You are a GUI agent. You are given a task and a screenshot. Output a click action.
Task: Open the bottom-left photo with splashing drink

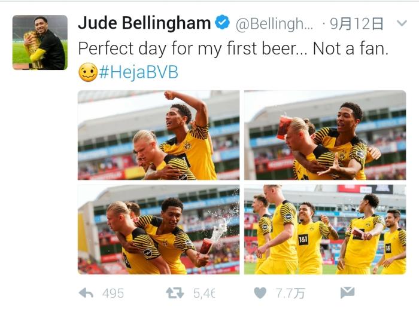[x=159, y=230]
